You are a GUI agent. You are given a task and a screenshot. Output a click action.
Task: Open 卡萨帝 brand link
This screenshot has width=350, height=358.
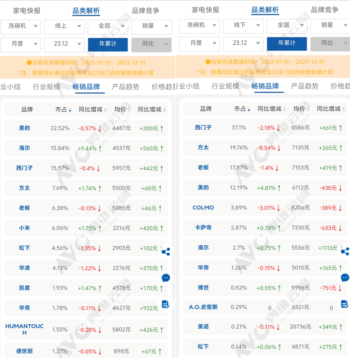click(x=203, y=227)
